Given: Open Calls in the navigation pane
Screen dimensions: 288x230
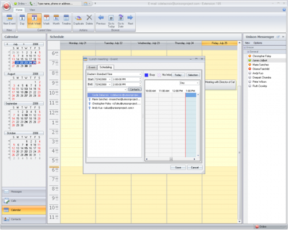Looking at the screenshot, I should click(24, 201).
